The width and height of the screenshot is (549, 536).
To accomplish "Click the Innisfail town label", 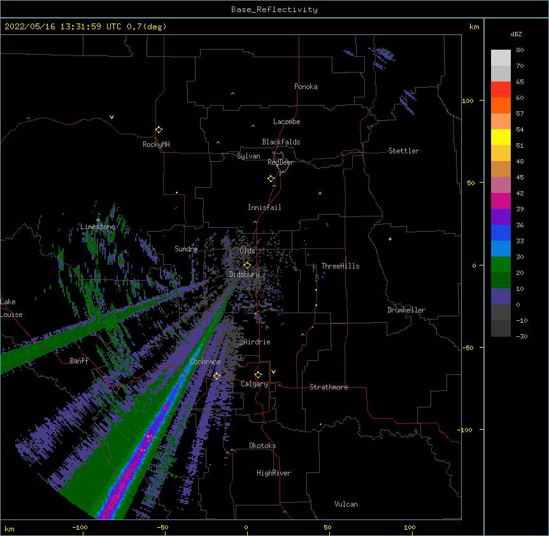I will (x=264, y=208).
